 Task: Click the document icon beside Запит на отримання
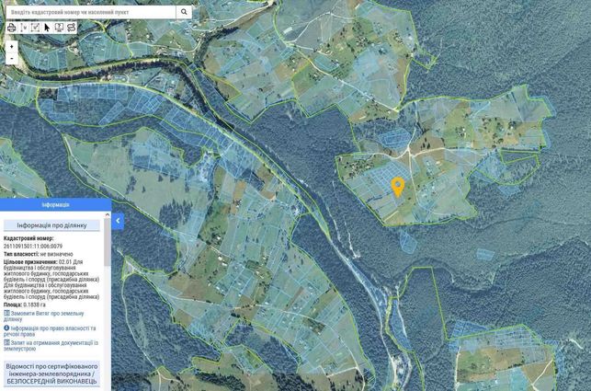tap(6, 342)
